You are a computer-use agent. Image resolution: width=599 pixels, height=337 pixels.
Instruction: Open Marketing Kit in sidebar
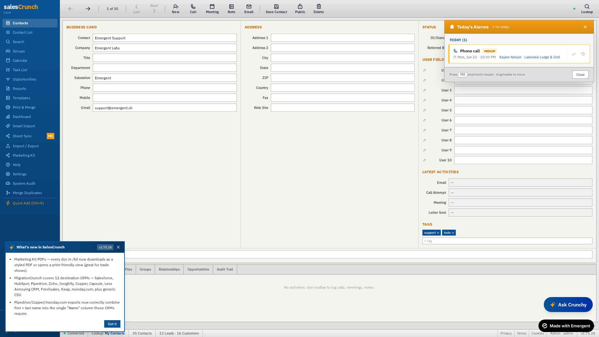[x=30, y=155]
